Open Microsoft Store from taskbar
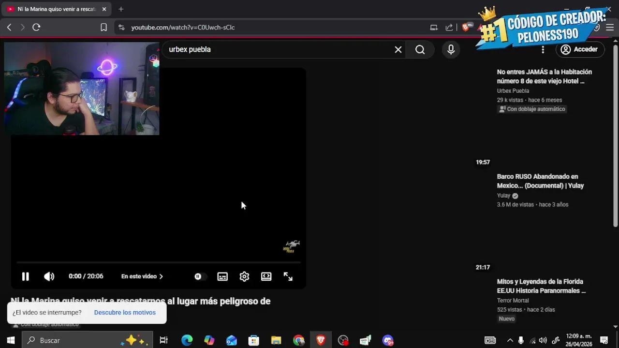 click(x=253, y=340)
